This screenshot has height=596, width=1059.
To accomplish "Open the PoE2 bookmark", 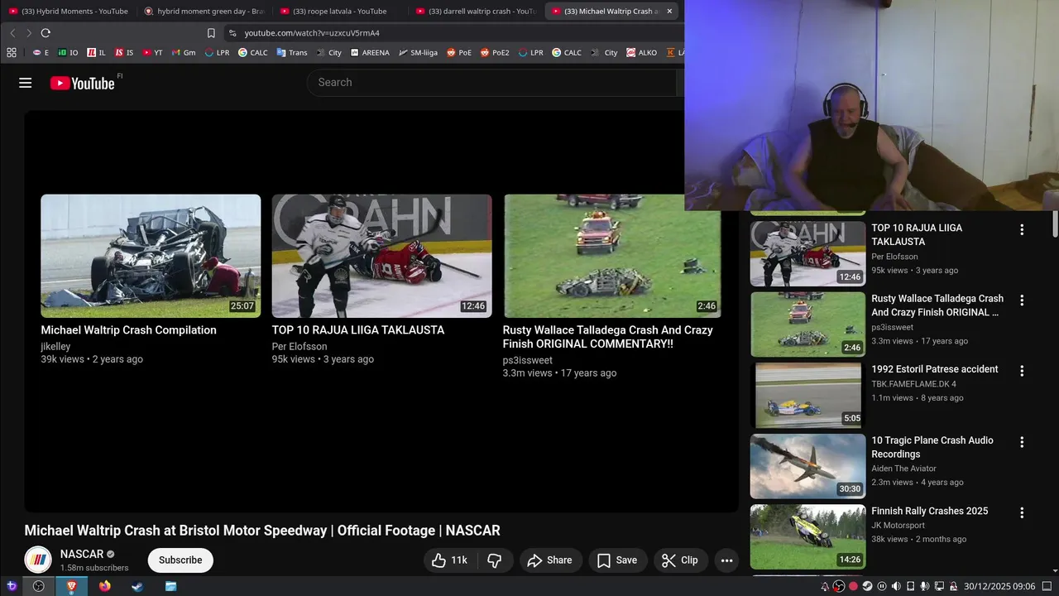I will point(494,52).
